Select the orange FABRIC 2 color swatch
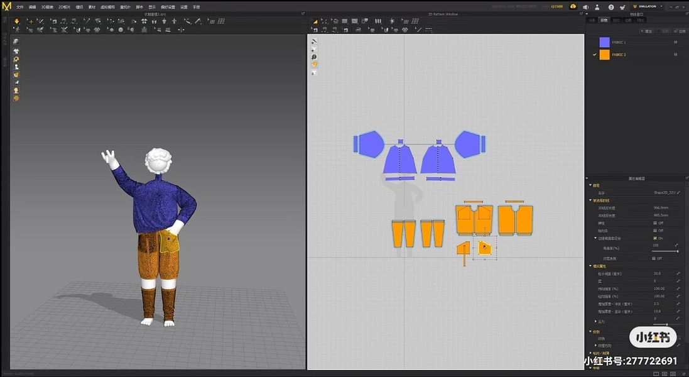 (605, 55)
